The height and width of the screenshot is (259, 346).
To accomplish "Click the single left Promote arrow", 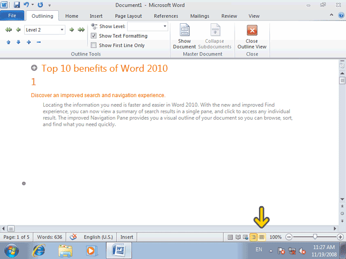I will click(x=18, y=30).
